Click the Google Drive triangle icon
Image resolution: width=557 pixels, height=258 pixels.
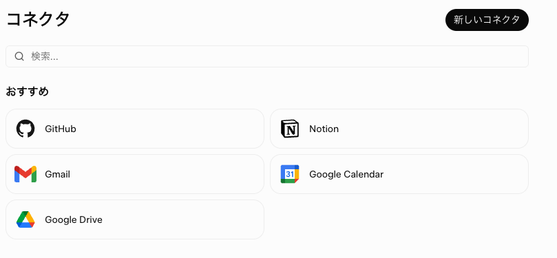point(25,219)
